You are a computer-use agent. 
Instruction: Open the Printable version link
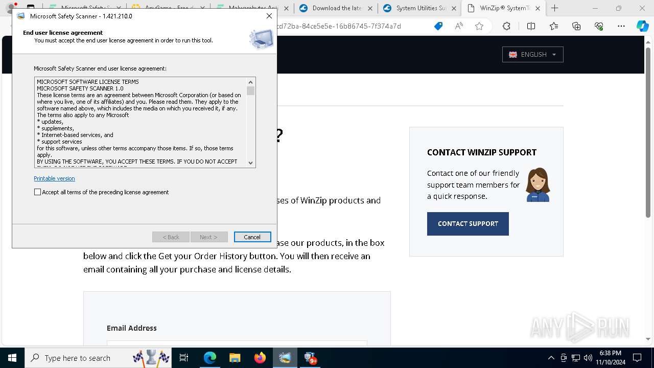click(x=54, y=178)
